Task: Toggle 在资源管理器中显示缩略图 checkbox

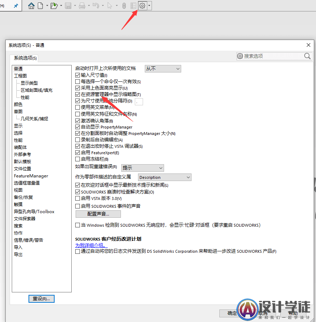Action: [x=77, y=94]
